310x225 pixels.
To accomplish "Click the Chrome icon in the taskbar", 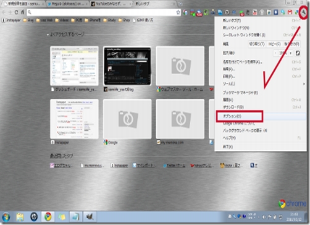I will pyautogui.click(x=48, y=217).
